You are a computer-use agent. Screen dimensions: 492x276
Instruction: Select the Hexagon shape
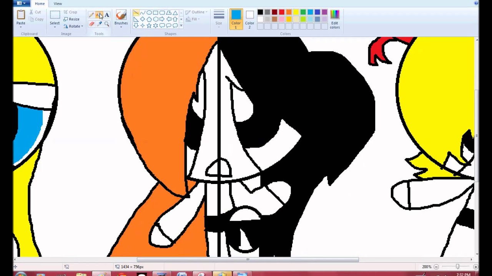[x=156, y=19]
